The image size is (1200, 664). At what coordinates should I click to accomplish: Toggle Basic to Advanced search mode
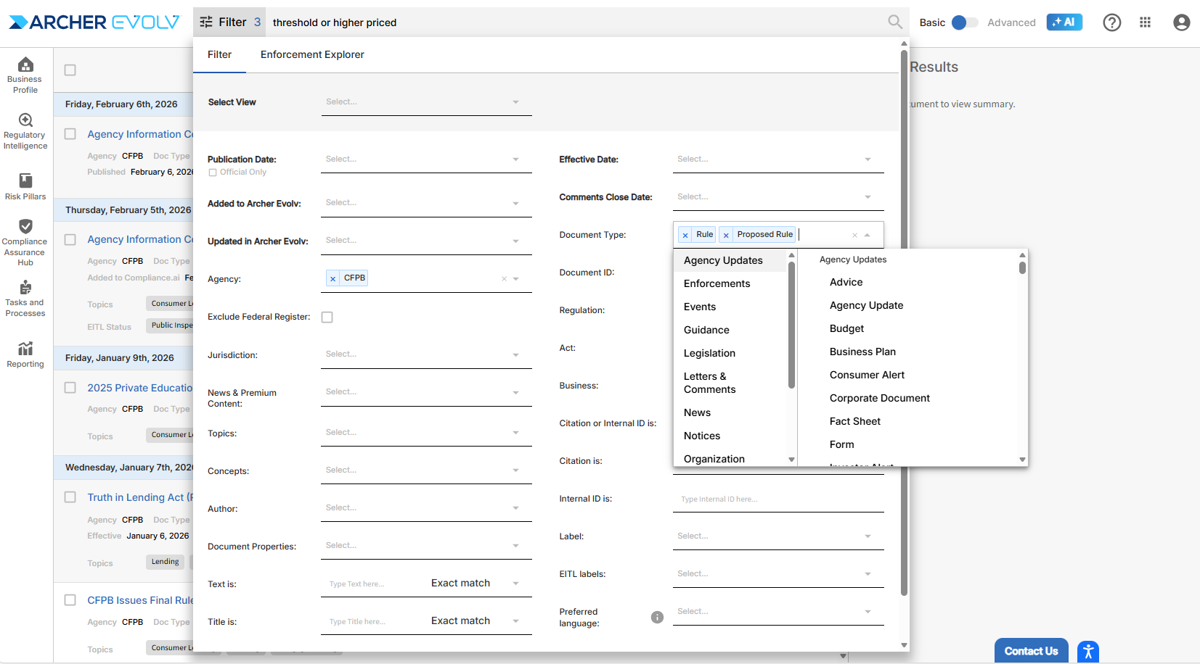tap(964, 22)
